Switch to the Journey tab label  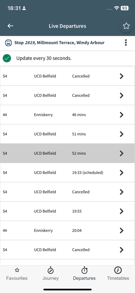pos(51,278)
